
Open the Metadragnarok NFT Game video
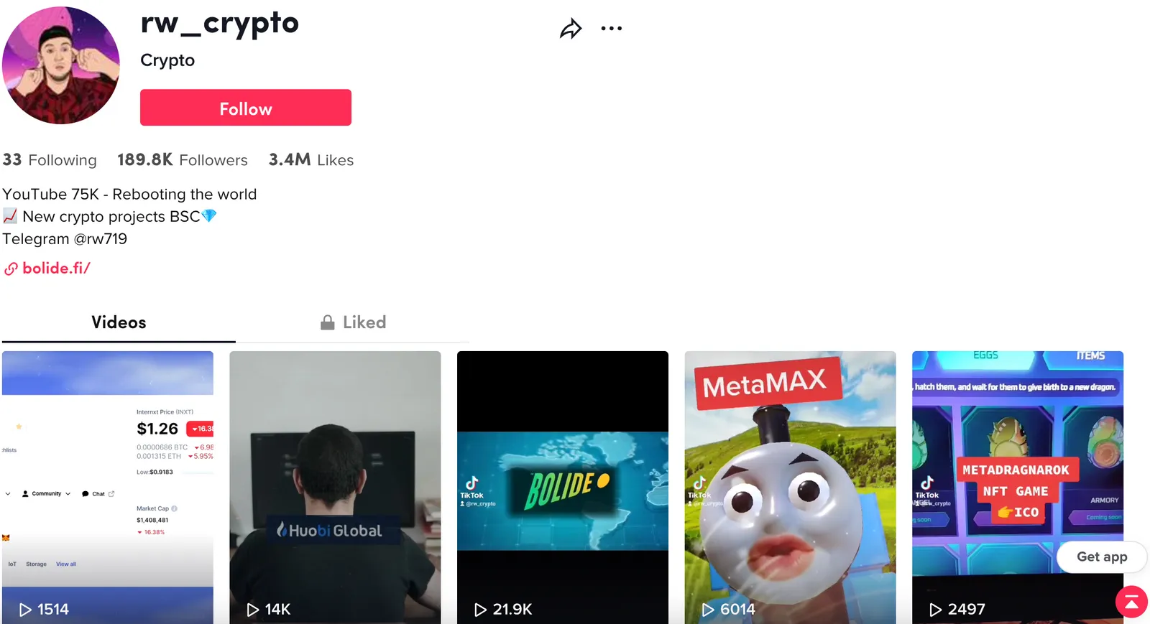tap(1018, 487)
